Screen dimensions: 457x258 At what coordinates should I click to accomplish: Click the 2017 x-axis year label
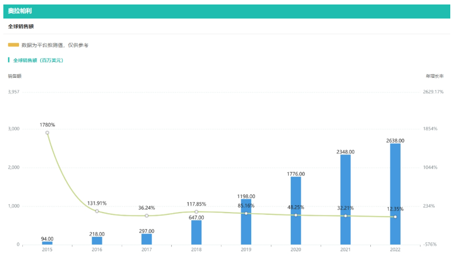tap(147, 250)
